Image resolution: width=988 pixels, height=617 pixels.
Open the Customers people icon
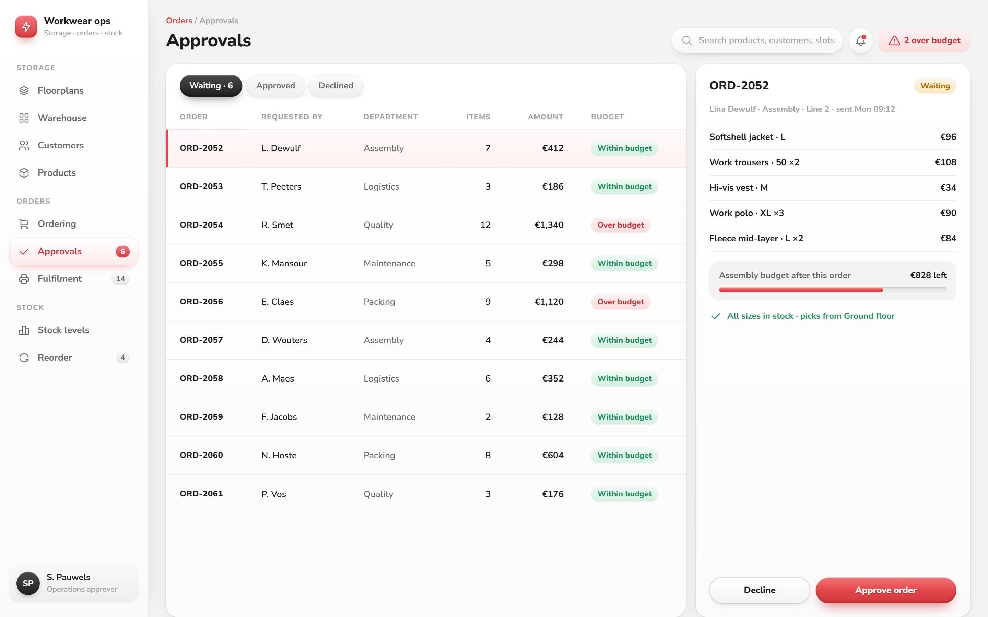[24, 145]
